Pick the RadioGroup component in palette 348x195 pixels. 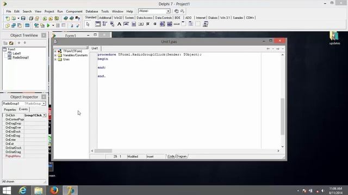(x=191, y=24)
